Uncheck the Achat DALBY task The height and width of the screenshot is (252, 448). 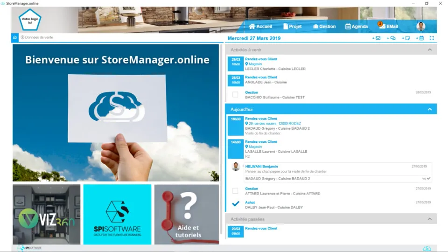point(235,204)
